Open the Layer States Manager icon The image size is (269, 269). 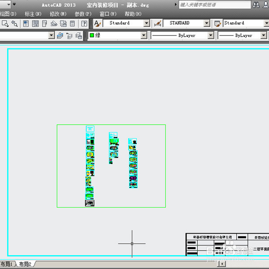click(78, 35)
